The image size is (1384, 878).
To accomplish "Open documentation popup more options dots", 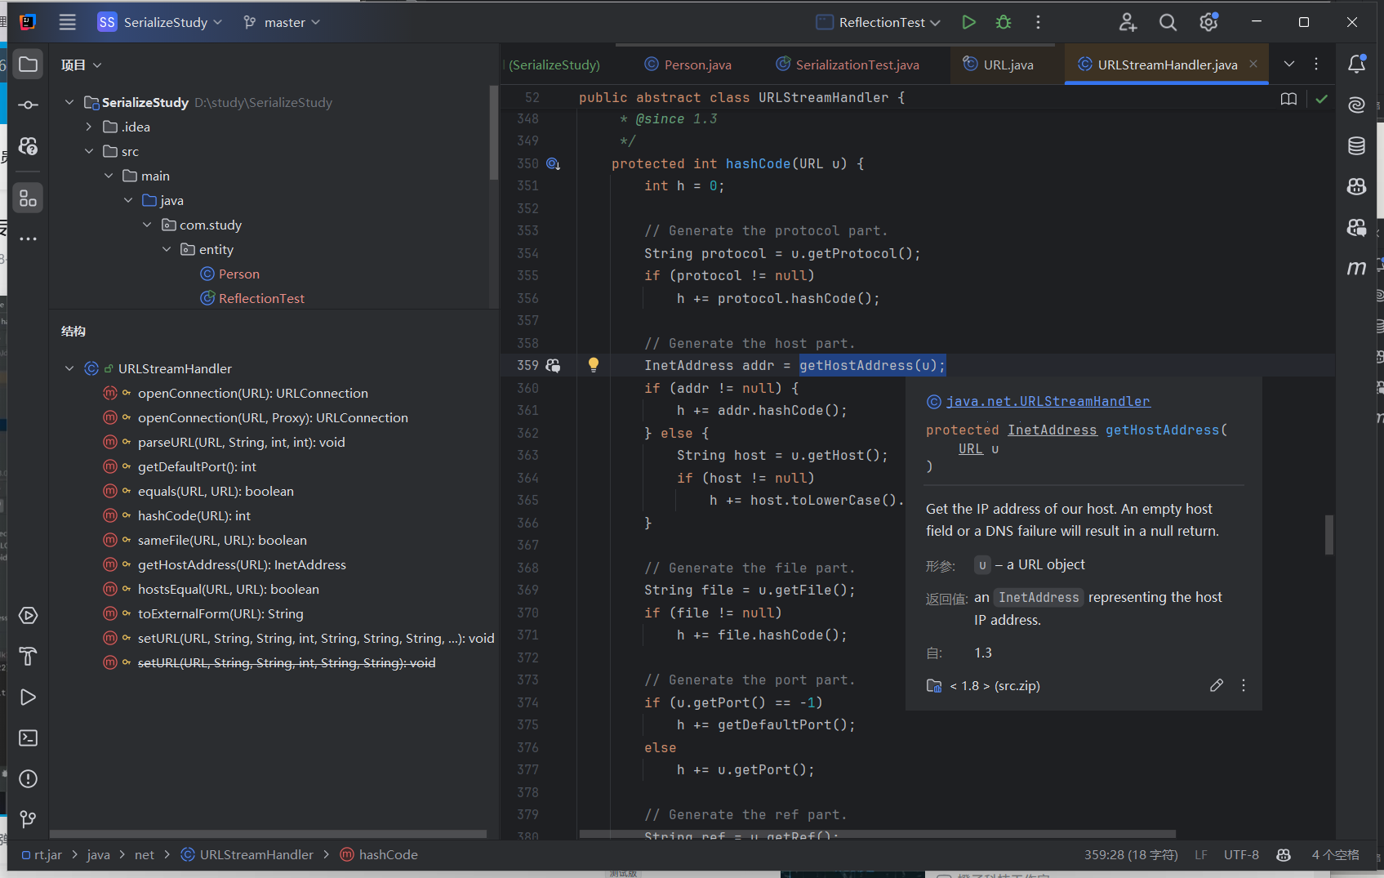I will tap(1244, 685).
